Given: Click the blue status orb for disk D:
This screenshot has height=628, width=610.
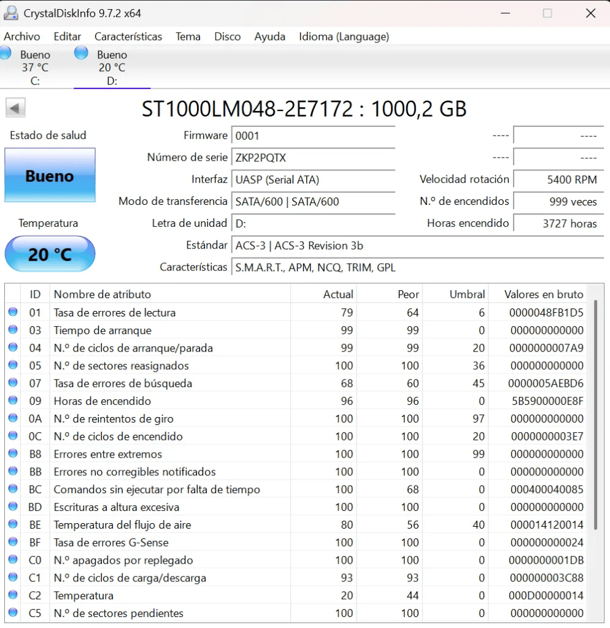Looking at the screenshot, I should pyautogui.click(x=81, y=53).
